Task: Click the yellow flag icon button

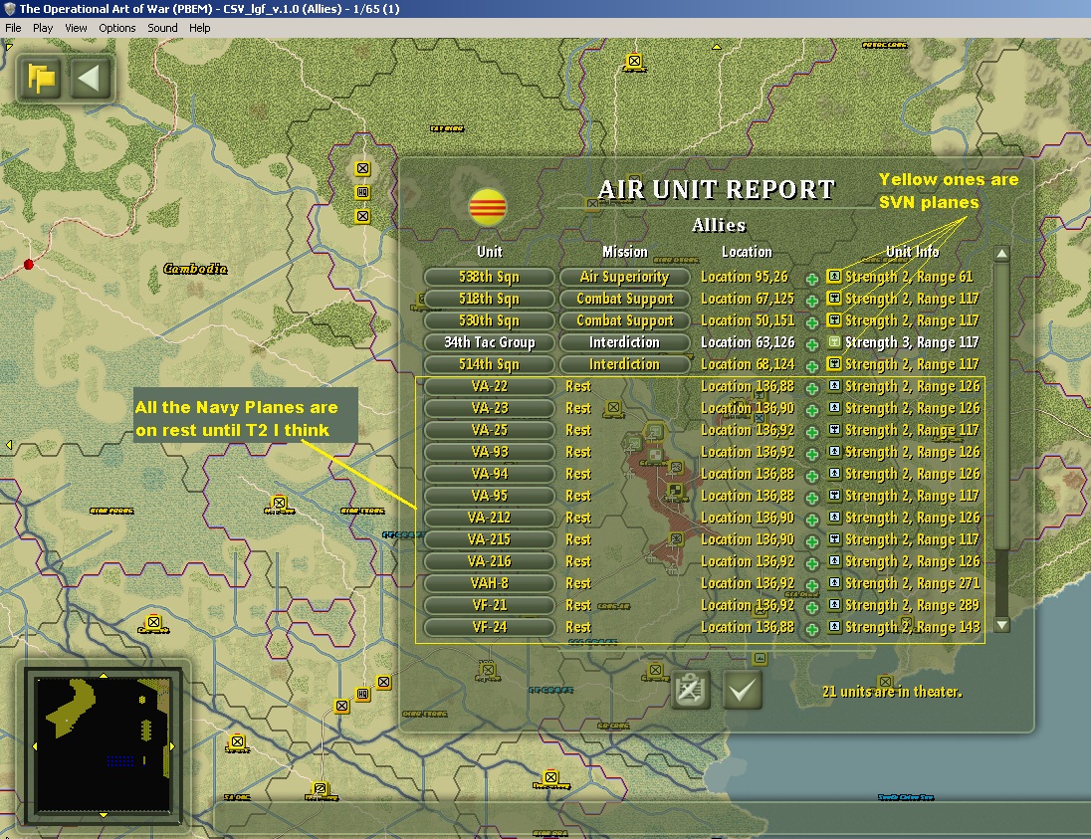Action: (x=41, y=78)
